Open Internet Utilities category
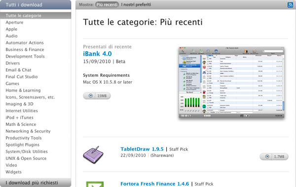Viewport: 296px width, 187px height. click(22, 111)
